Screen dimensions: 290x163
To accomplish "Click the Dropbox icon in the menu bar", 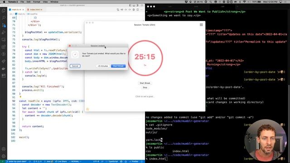I will [186, 2].
